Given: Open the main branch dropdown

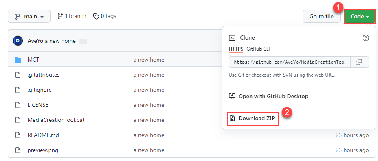Looking at the screenshot, I should [29, 16].
